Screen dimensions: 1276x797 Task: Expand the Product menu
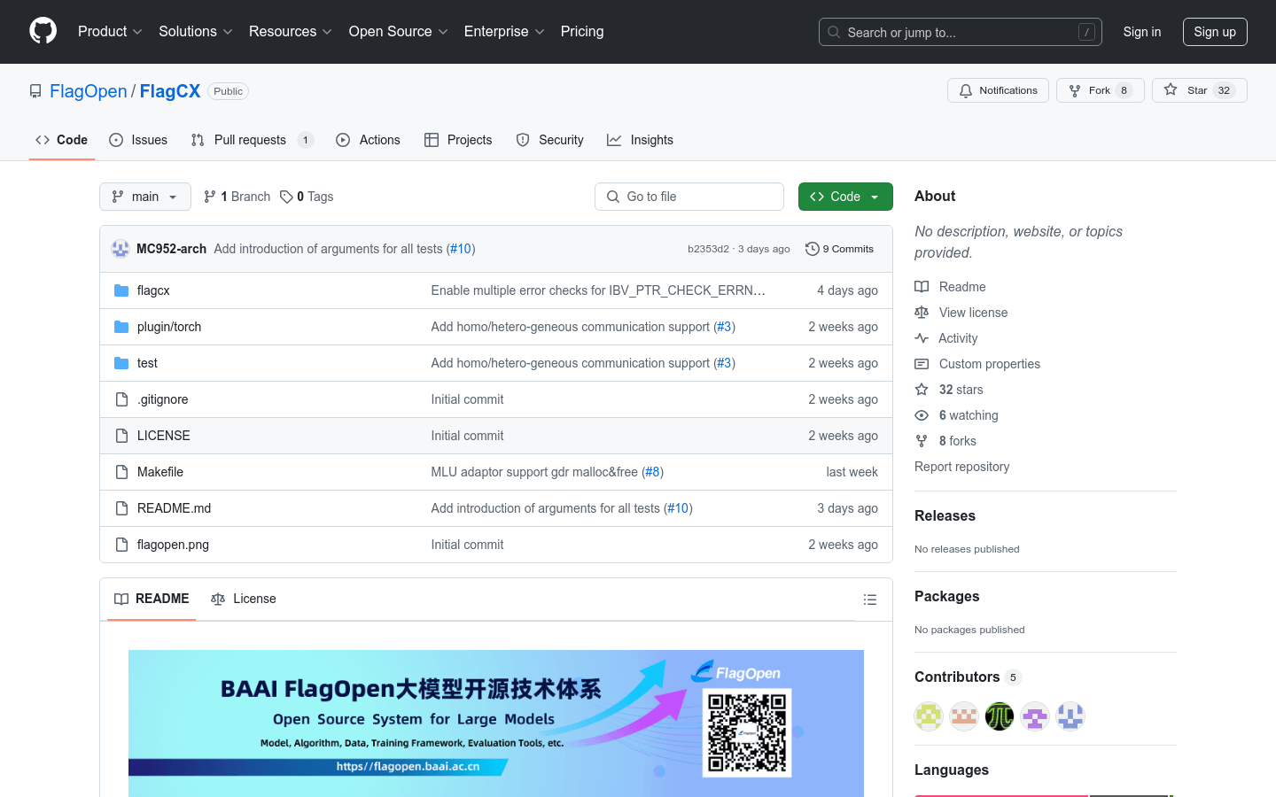110,32
